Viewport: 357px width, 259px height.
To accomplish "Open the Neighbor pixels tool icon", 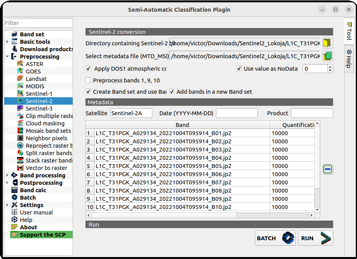I will click(20, 138).
